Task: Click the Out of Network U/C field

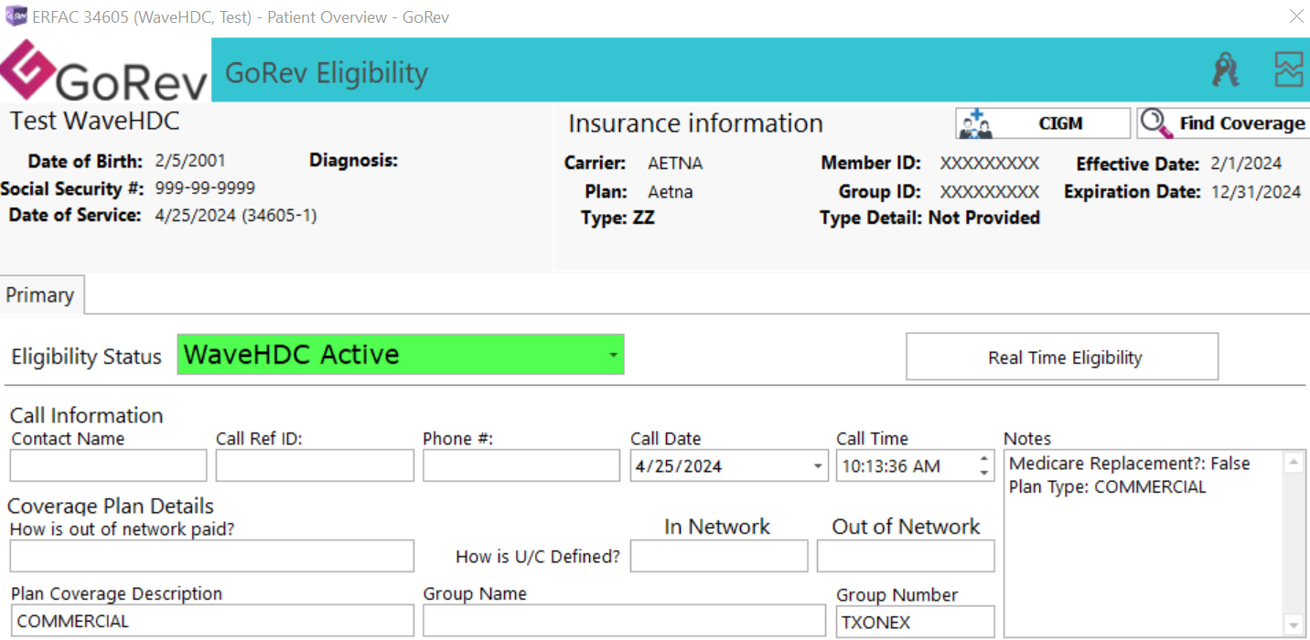Action: pos(906,556)
